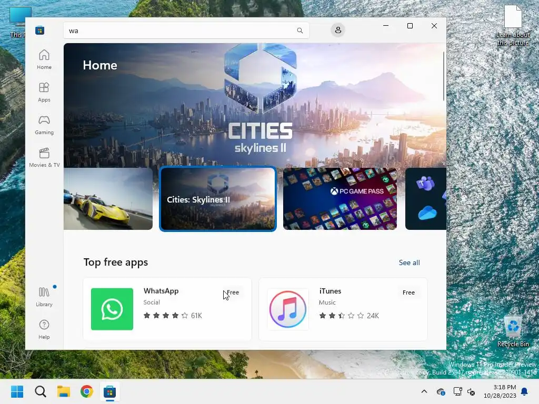Launch Google Chrome from the taskbar
Screen dimensions: 539x404
coord(87,391)
